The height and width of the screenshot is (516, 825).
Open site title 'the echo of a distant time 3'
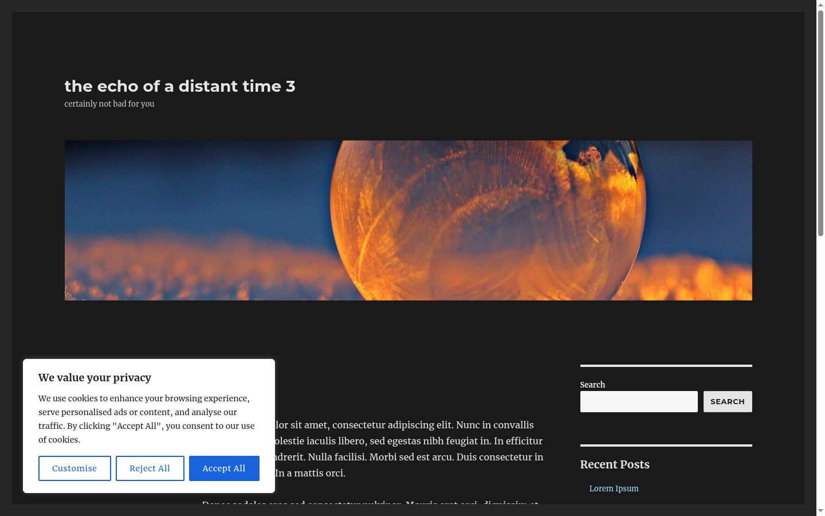coord(180,86)
